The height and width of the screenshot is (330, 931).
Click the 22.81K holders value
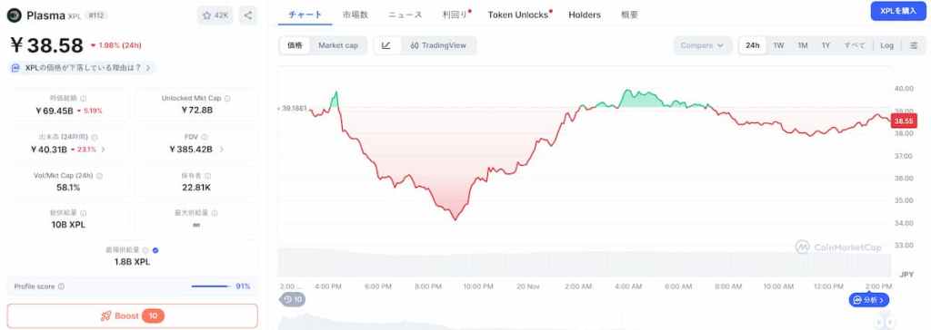(x=196, y=188)
